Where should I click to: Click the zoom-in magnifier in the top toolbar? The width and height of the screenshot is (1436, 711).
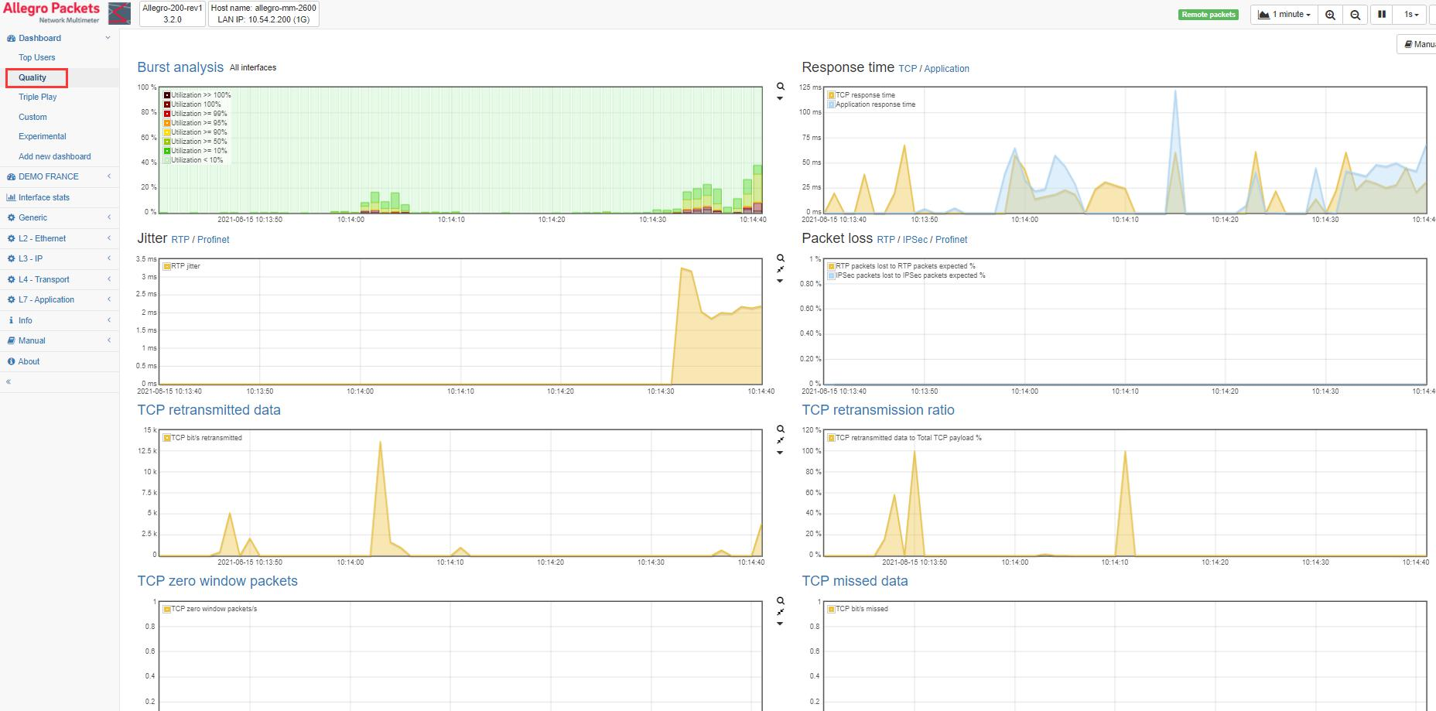point(1330,15)
